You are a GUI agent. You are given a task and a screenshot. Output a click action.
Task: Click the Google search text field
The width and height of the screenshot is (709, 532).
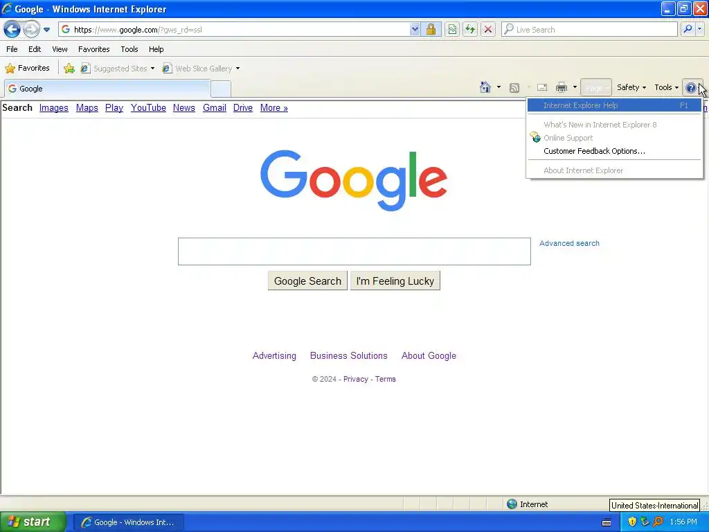pos(354,251)
